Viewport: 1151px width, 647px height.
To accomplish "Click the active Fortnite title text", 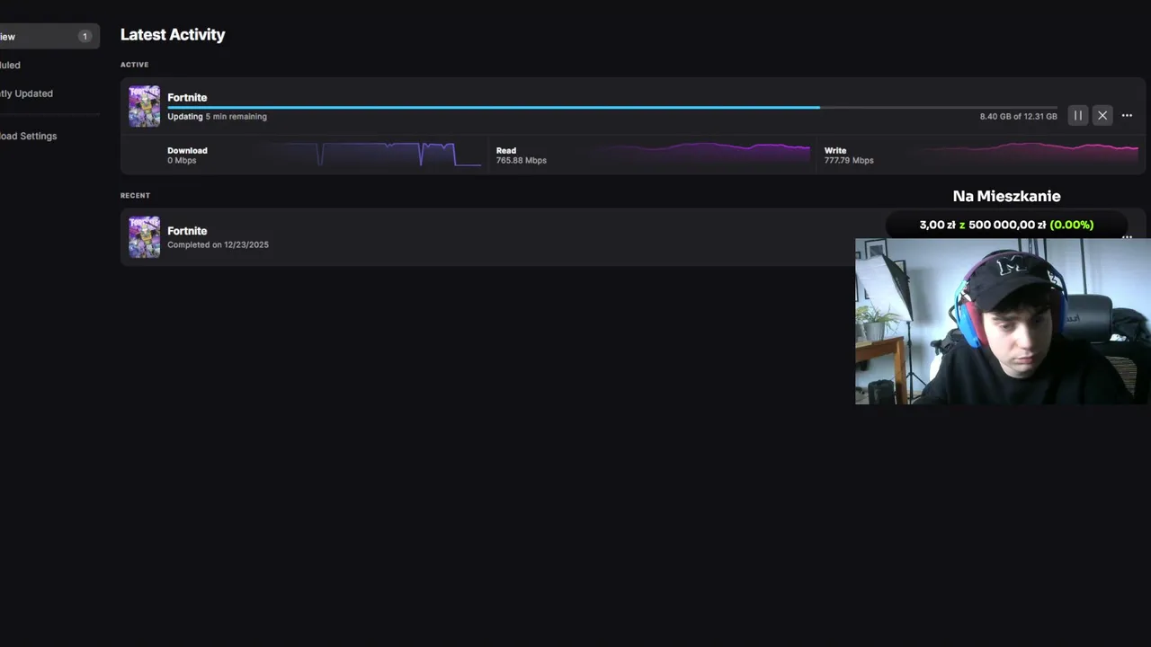I will tap(187, 97).
